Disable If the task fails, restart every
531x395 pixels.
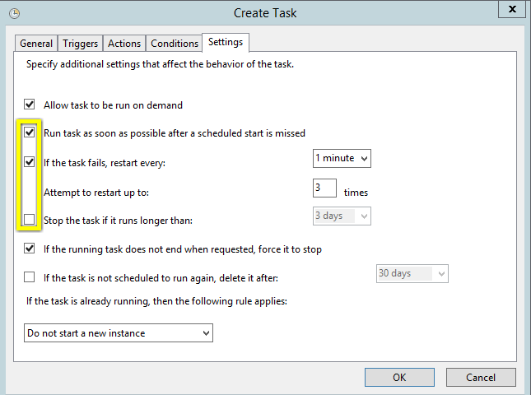tap(30, 162)
